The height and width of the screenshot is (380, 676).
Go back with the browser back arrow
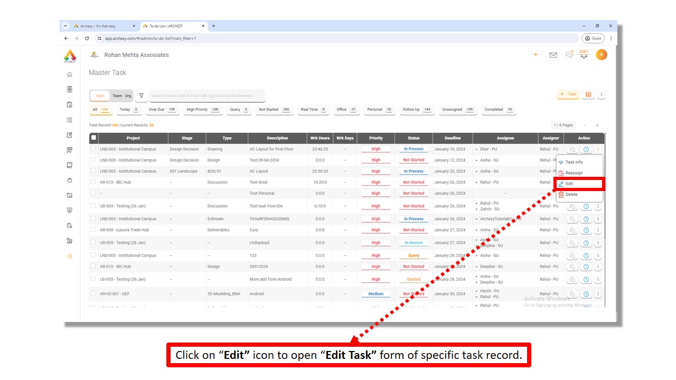[x=66, y=39]
